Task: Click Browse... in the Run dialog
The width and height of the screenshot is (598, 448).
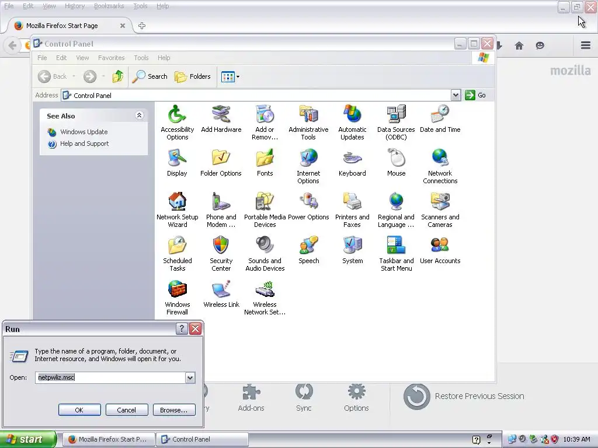Action: 174,410
